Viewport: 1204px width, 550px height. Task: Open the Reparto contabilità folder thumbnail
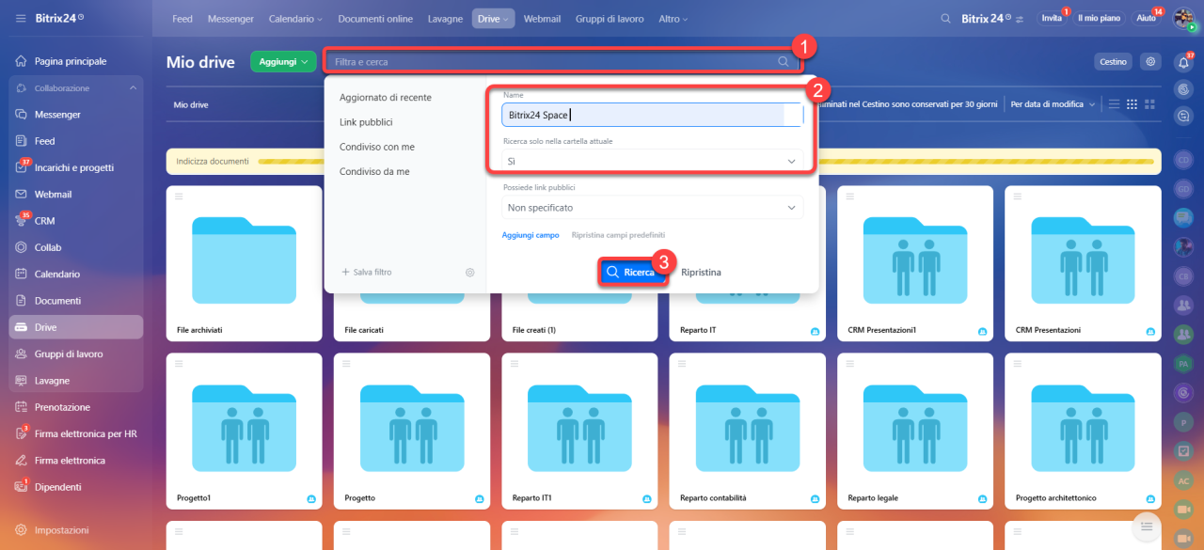[x=747, y=431]
